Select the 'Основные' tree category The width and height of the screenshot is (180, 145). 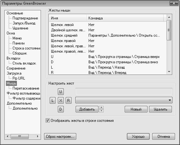tap(15, 13)
